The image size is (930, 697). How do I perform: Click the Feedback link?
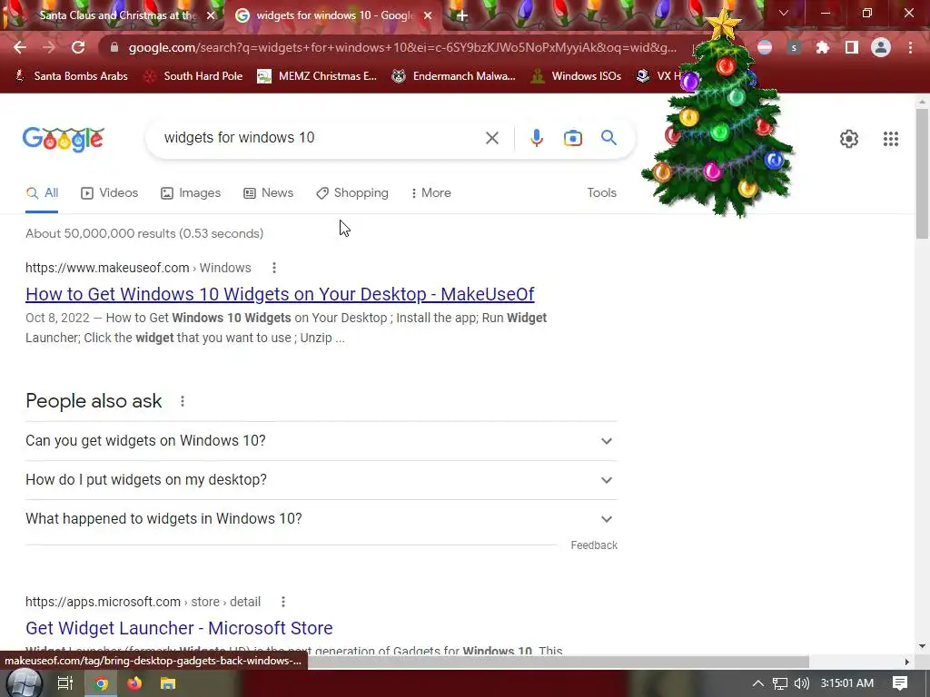click(594, 545)
